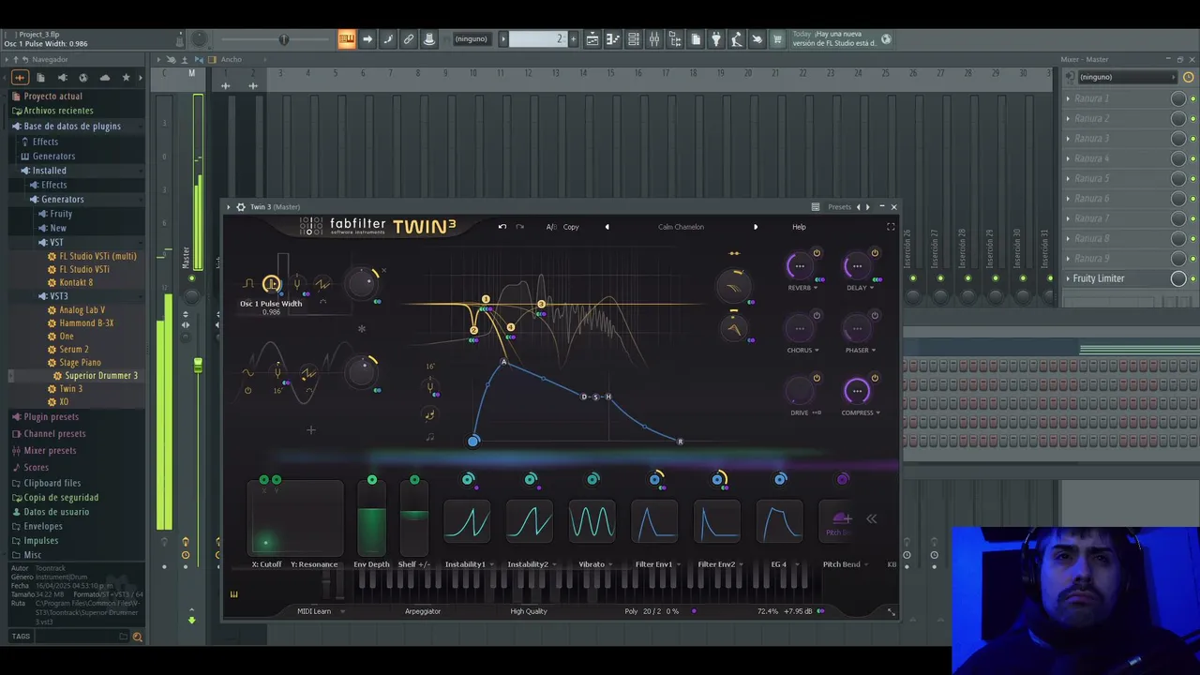
Task: Click the plugin picker plug icon
Action: (x=716, y=39)
